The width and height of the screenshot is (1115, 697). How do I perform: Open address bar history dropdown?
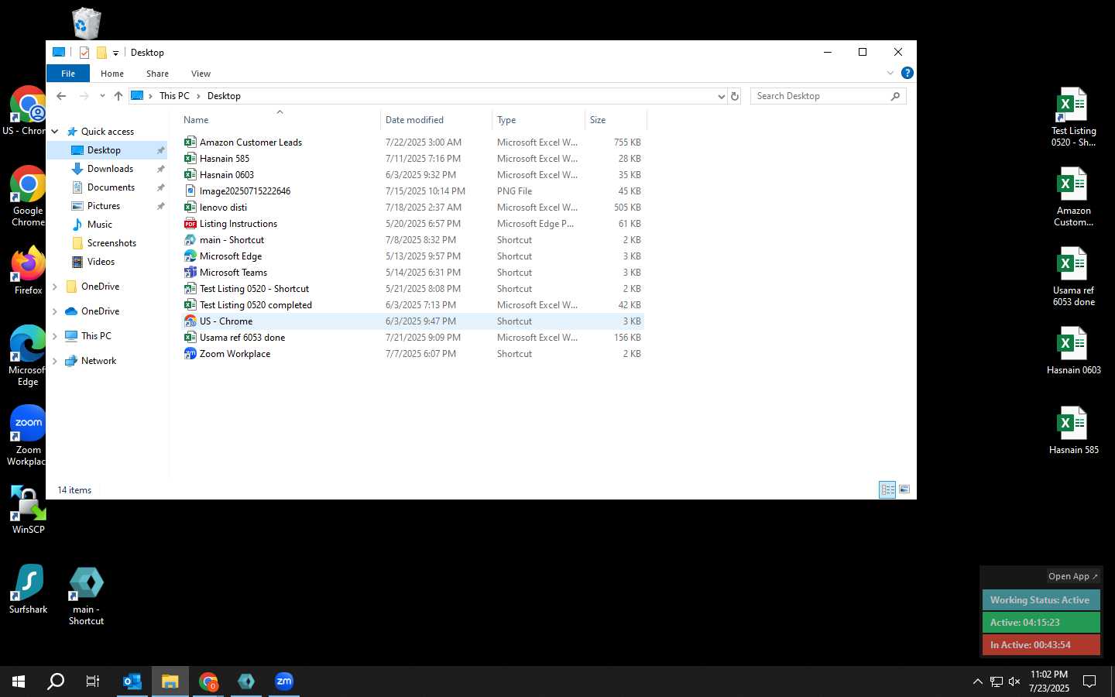click(722, 96)
